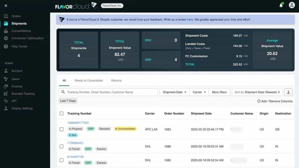The width and height of the screenshot is (299, 168).
Task: Open Branded Tracking in the admin sidebar
Action: coord(23,94)
